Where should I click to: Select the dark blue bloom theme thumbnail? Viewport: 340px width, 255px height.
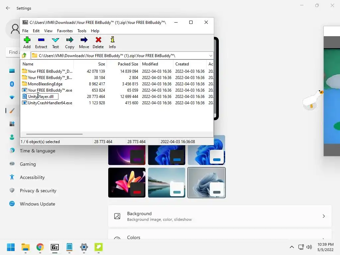click(x=167, y=155)
